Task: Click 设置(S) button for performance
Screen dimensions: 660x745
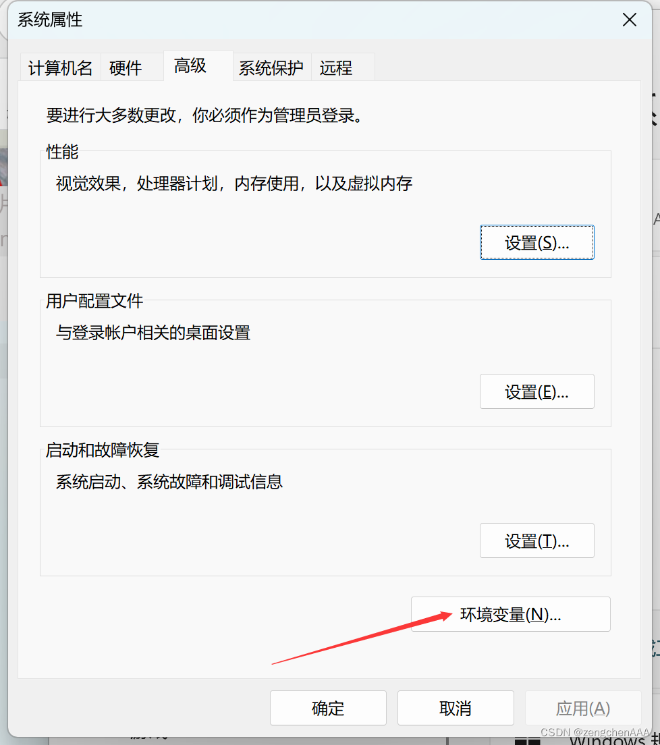Action: pos(537,242)
